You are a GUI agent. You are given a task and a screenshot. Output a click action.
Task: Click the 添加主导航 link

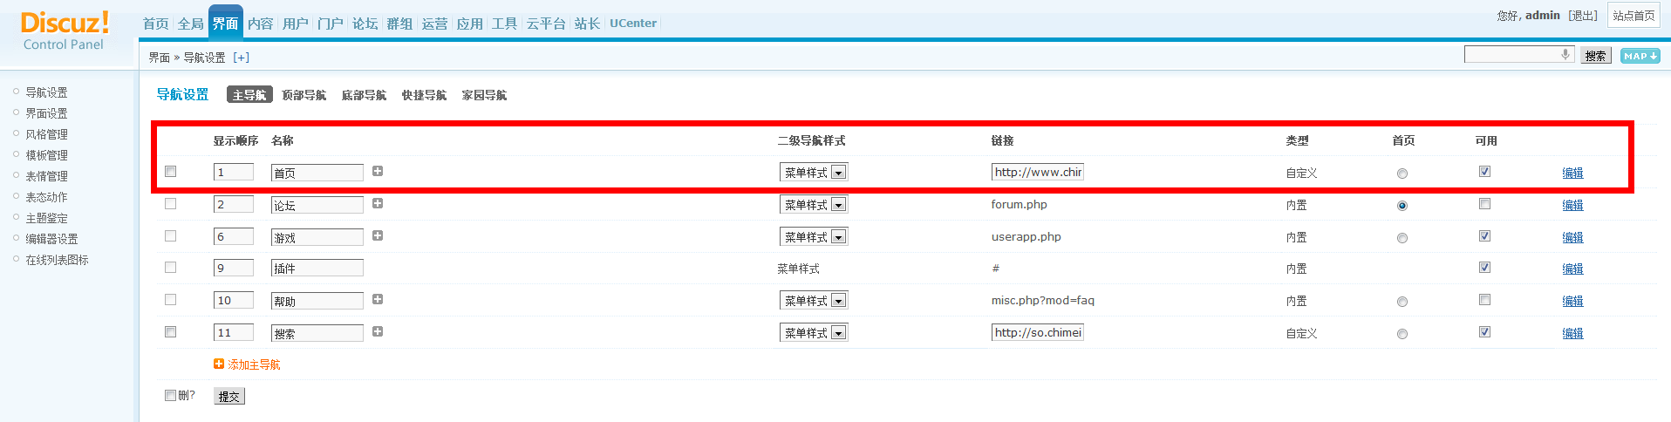pyautogui.click(x=254, y=364)
